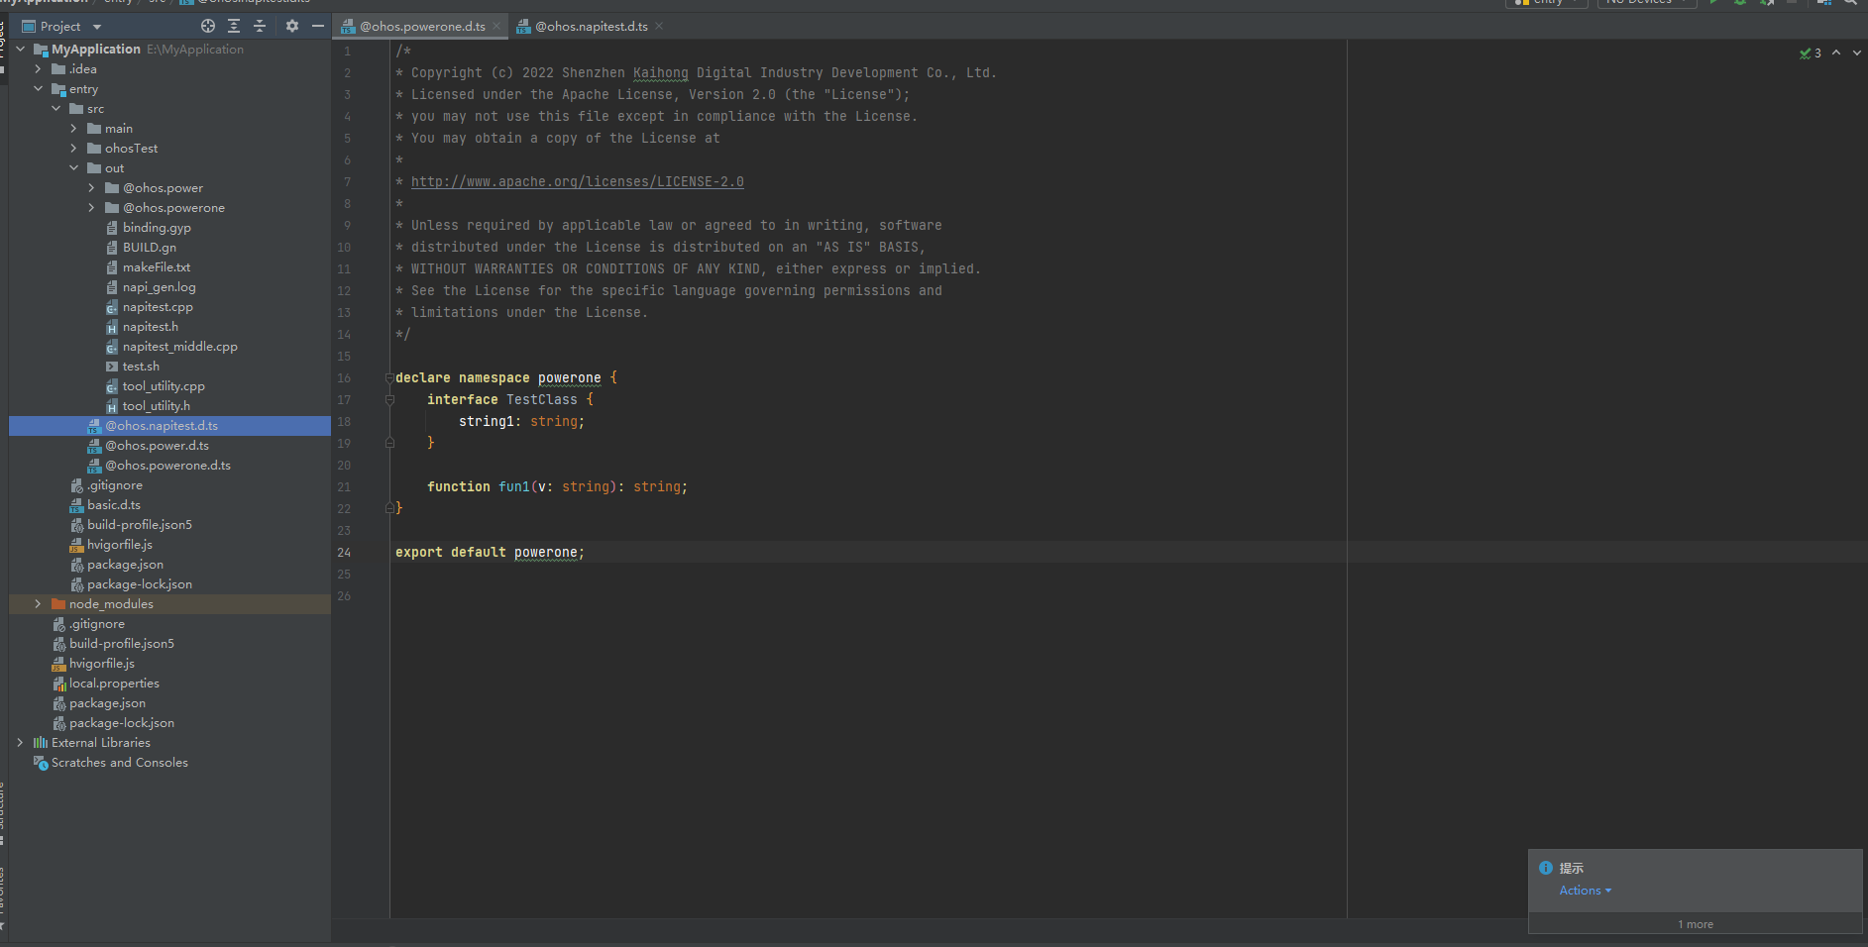
Task: Open the Apache license URL link
Action: [577, 181]
